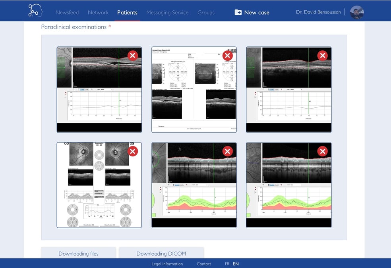Delete the bottom-right RNFL thickness scan
391x268 pixels.
[x=322, y=151]
